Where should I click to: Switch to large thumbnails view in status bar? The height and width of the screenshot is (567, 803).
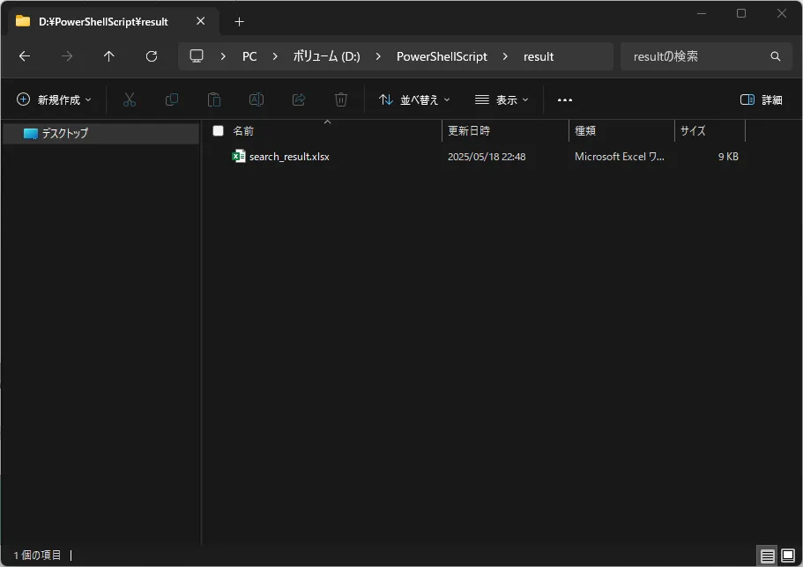(788, 556)
